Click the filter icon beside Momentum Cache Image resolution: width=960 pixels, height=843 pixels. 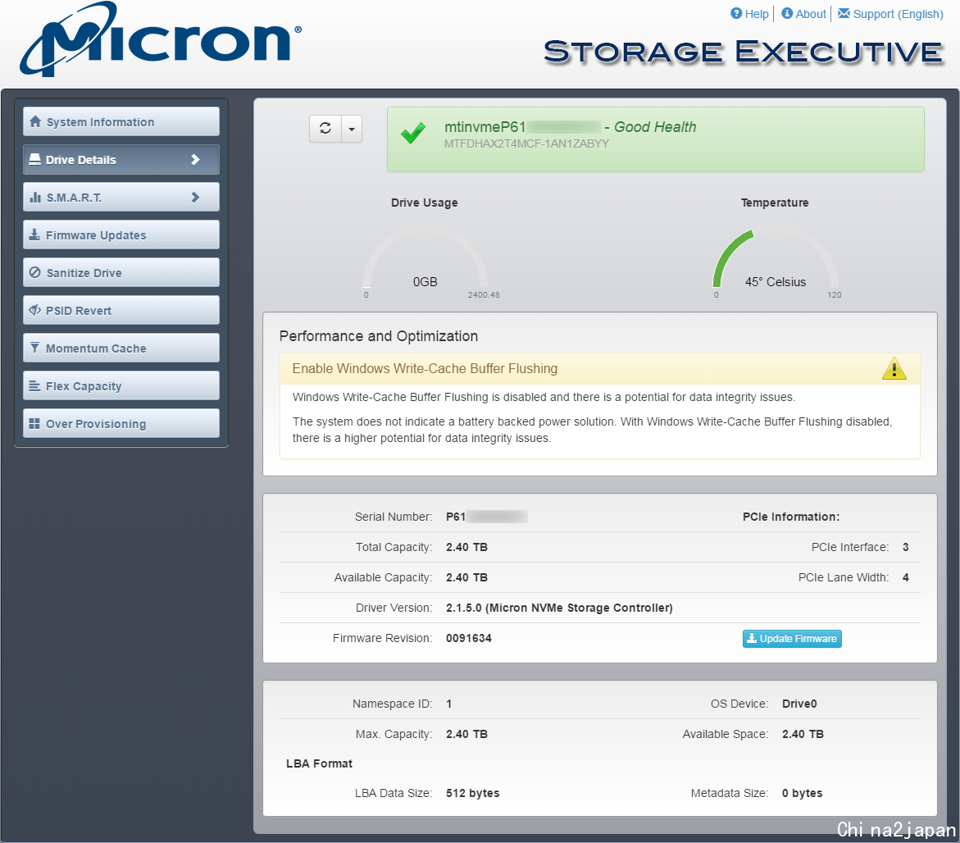(35, 348)
